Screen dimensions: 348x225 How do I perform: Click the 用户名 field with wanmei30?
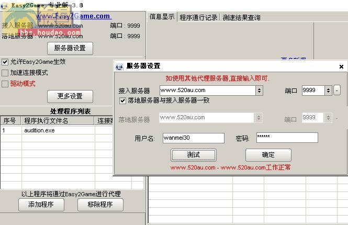click(x=193, y=138)
